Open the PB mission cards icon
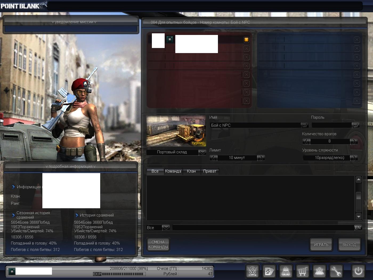 [x=269, y=271]
